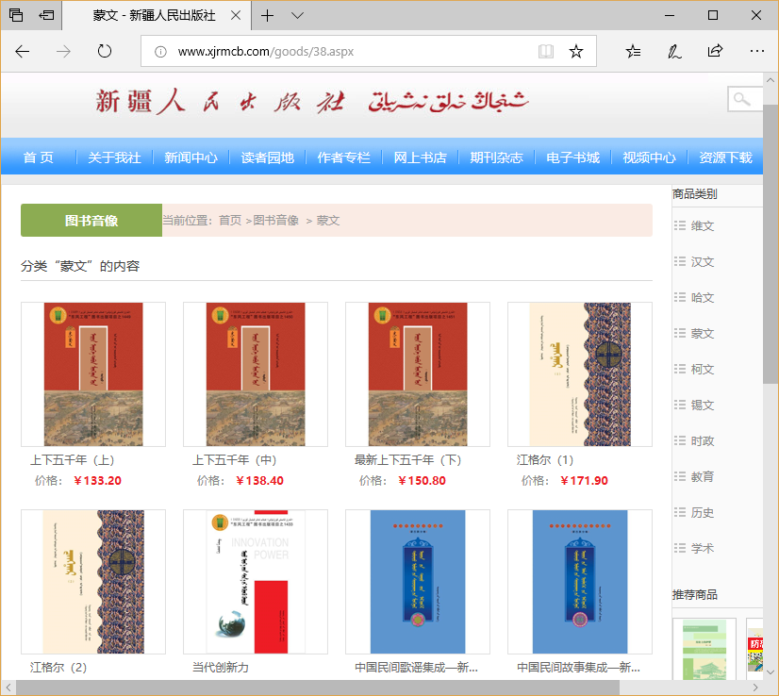This screenshot has height=696, width=779.
Task: Select the 维文 category in the sidebar
Action: 703,226
